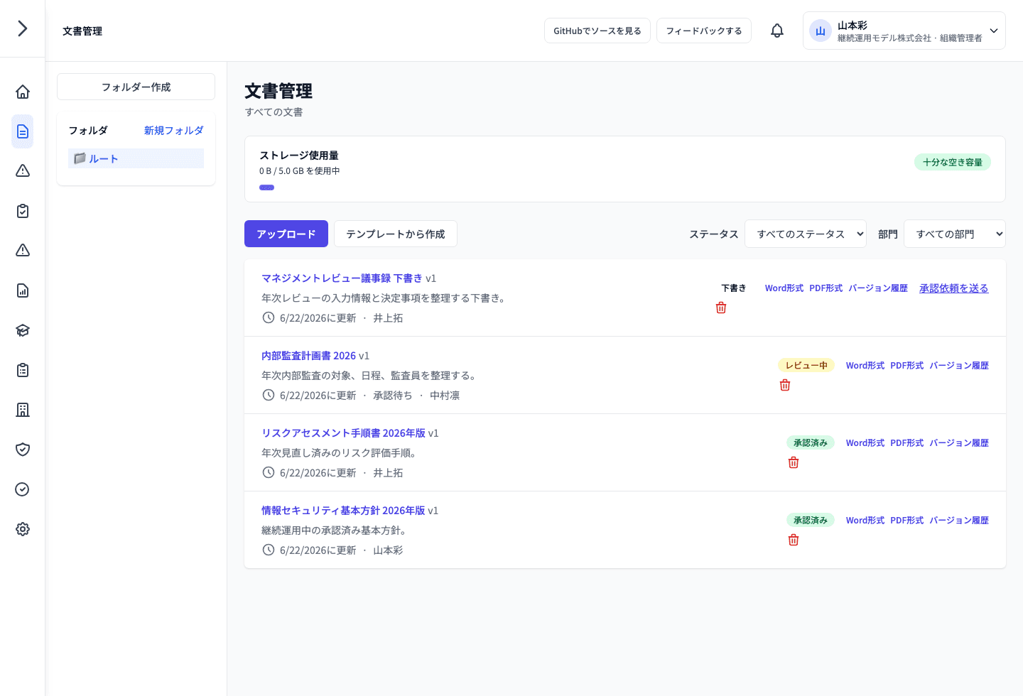Open the graduation cap training icon
This screenshot has width=1023, height=696.
[23, 330]
